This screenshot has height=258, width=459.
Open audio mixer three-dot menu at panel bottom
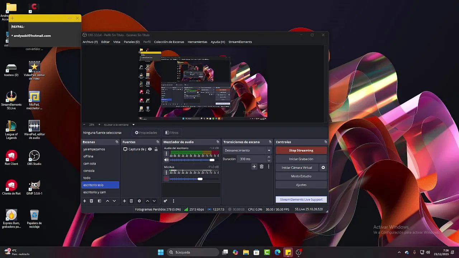[173, 201]
